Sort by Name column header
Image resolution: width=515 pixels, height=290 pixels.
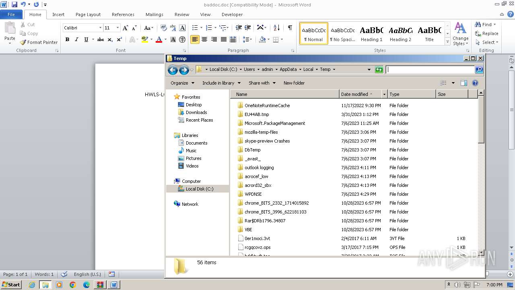tap(285, 94)
